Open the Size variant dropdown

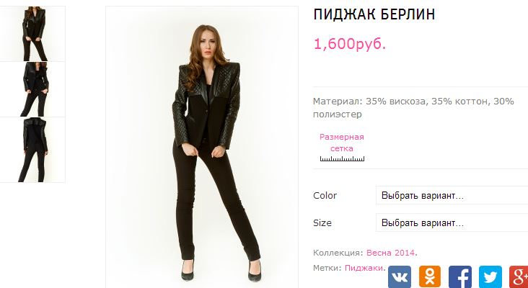coord(452,222)
